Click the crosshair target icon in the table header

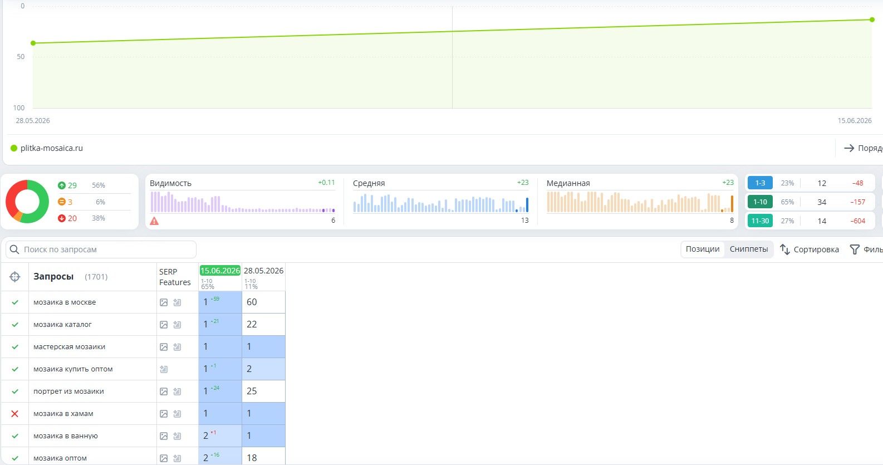coord(15,277)
